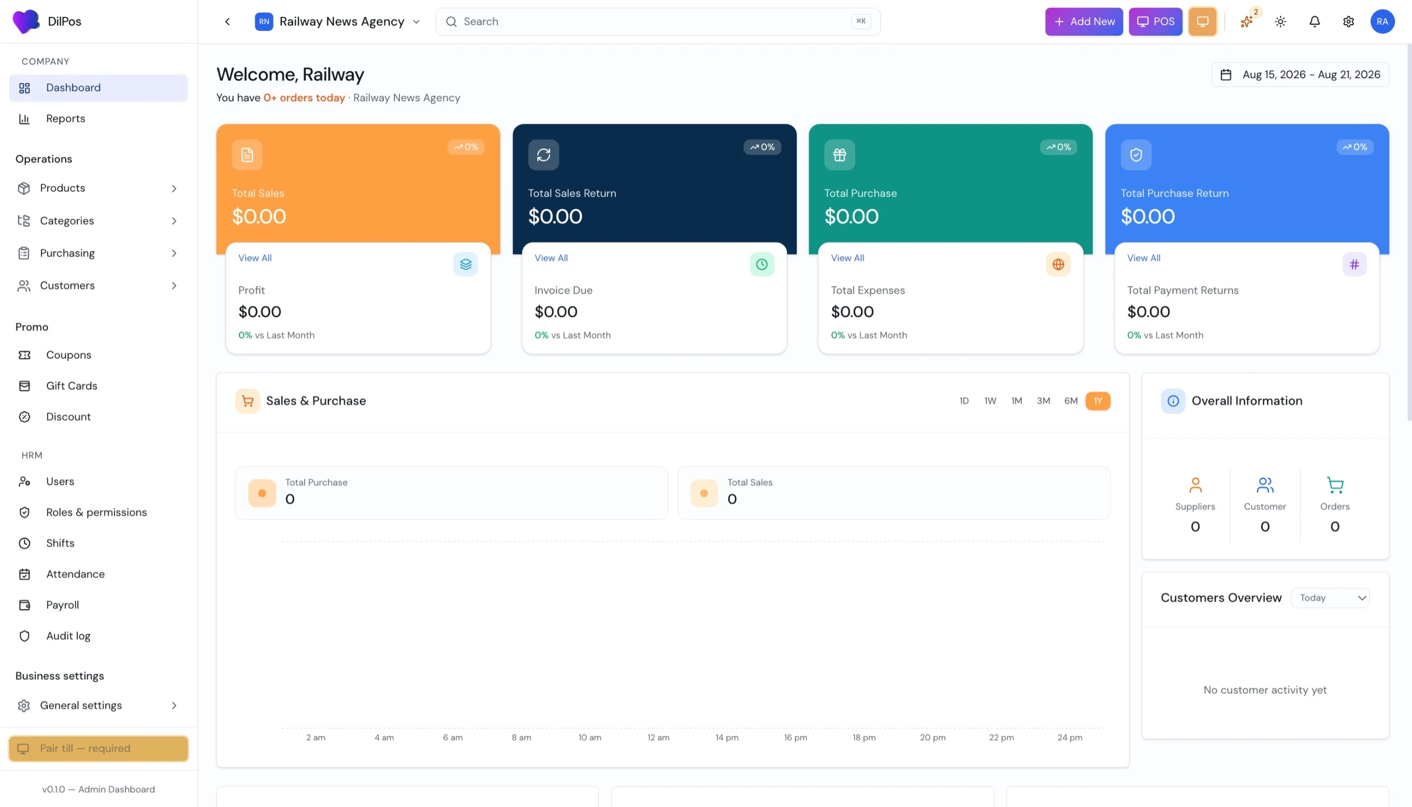The image size is (1412, 807).
Task: Toggle light theme sun icon
Action: 1281,22
